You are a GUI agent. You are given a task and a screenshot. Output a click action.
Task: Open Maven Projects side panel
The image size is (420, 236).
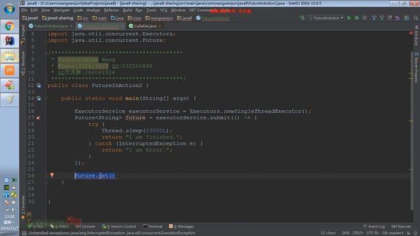416,68
